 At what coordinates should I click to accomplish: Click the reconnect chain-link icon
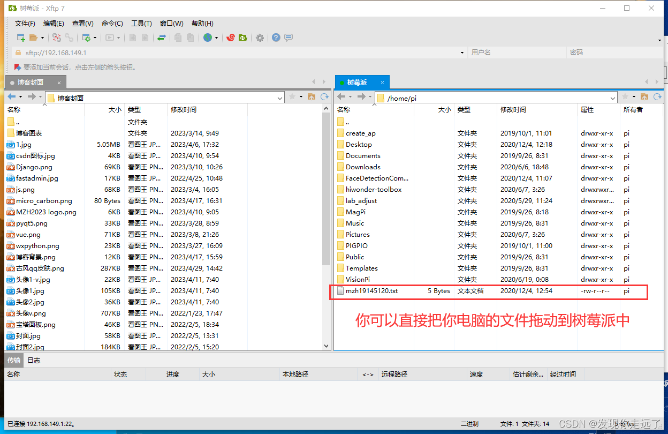(x=70, y=38)
